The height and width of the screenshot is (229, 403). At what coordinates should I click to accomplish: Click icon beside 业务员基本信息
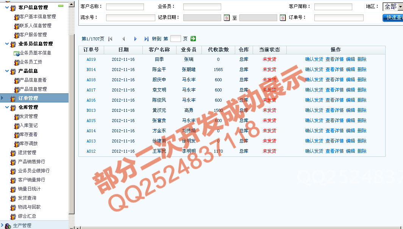(17, 54)
